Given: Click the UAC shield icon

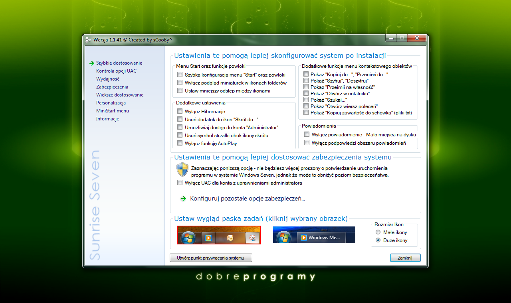Looking at the screenshot, I should (182, 169).
